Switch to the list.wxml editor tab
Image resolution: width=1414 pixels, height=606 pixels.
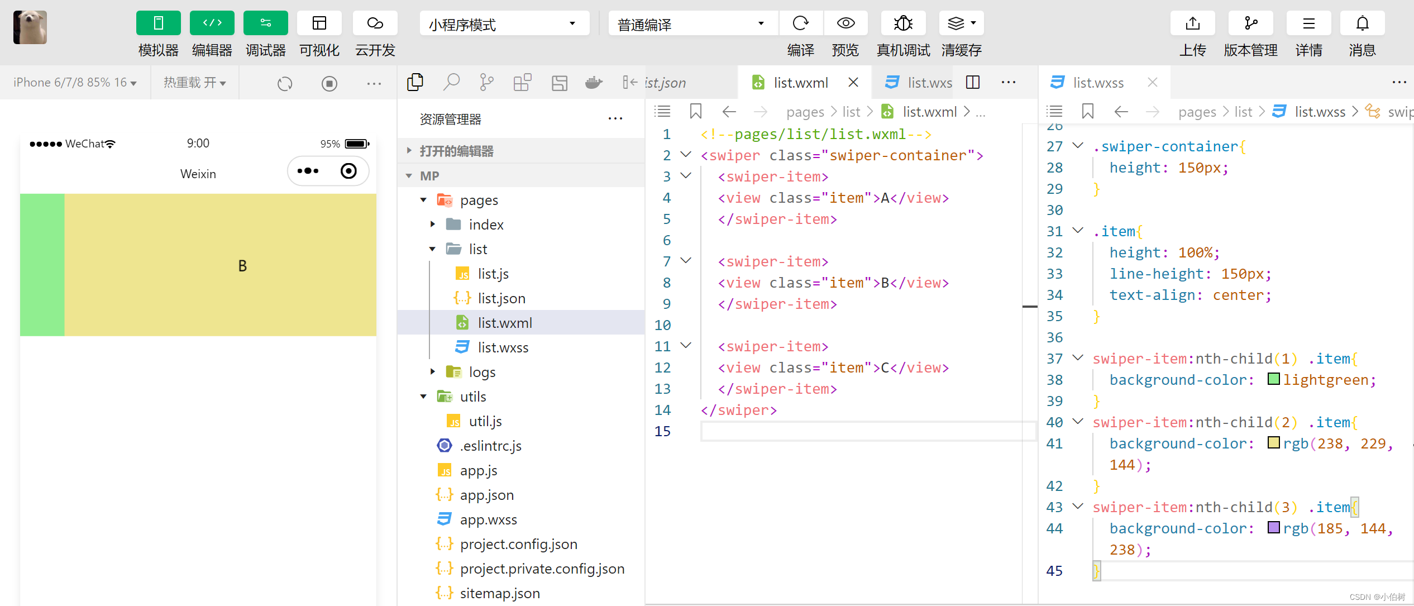pyautogui.click(x=800, y=83)
